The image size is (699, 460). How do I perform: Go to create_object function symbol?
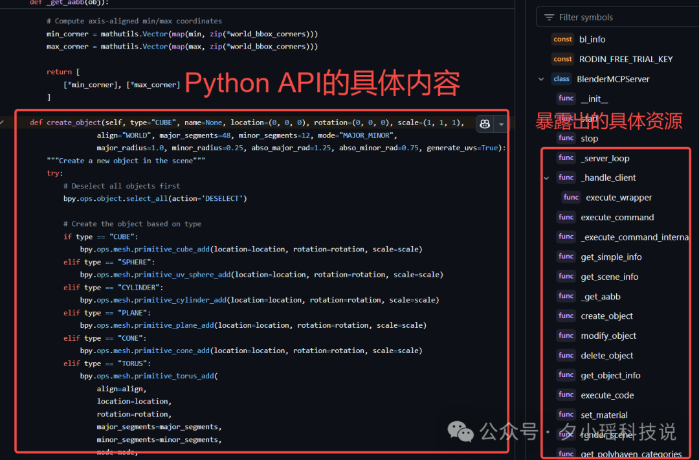click(606, 316)
